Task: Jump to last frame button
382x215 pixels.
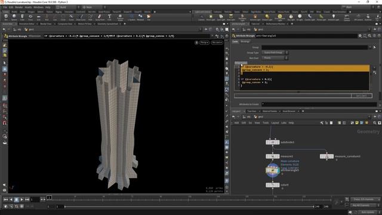Action: coord(27,199)
